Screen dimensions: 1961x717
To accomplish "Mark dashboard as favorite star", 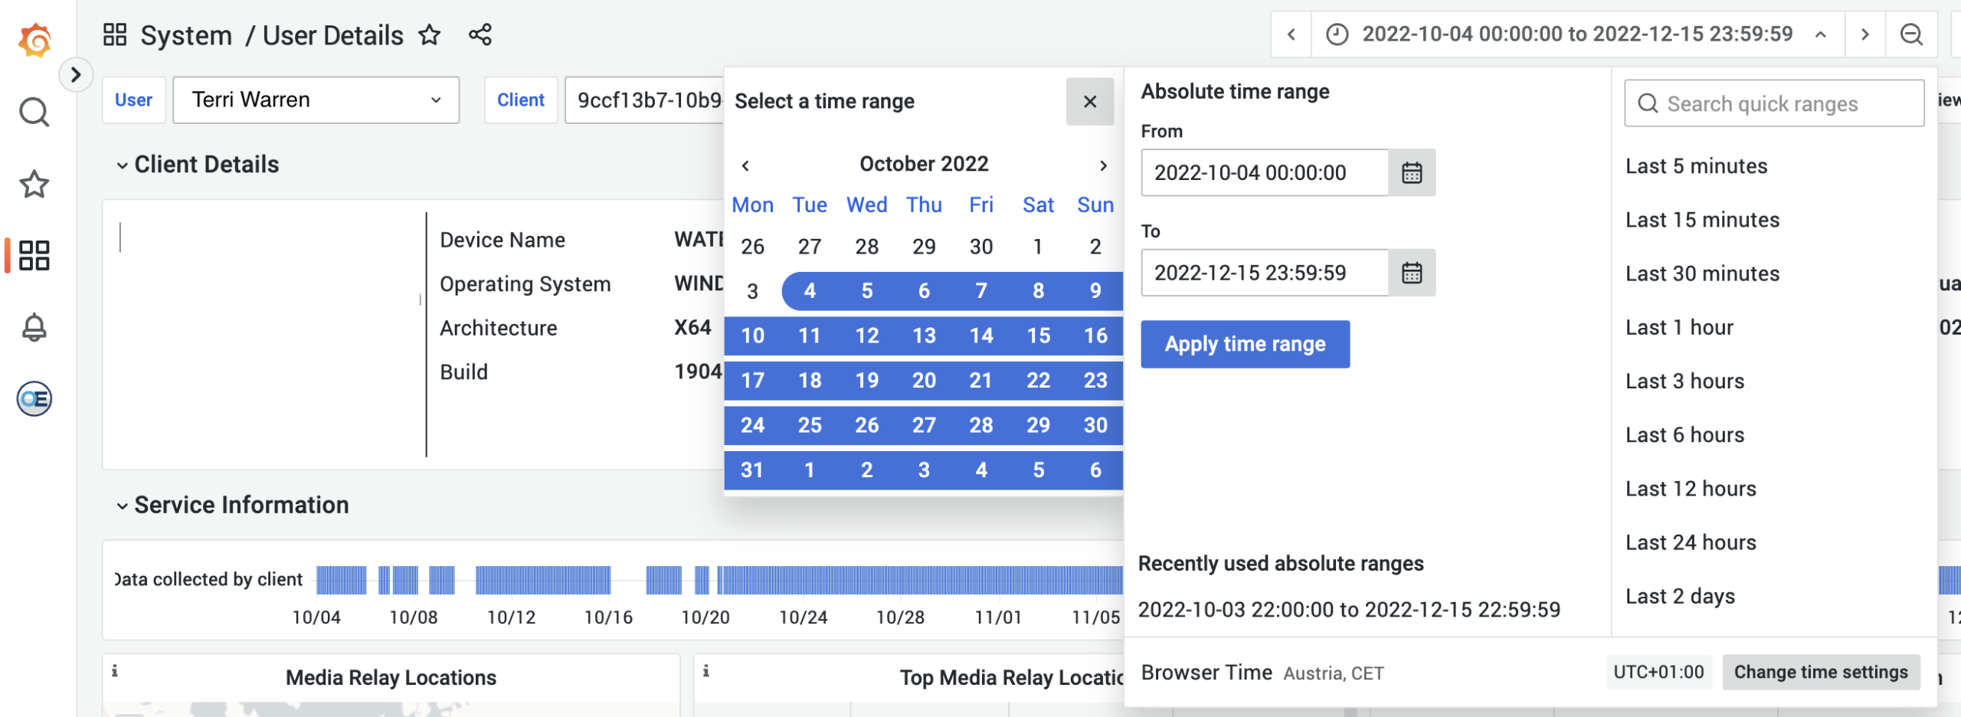I will pos(430,35).
